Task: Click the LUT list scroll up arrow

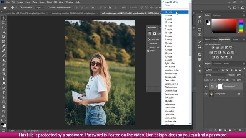Action: 190,2
